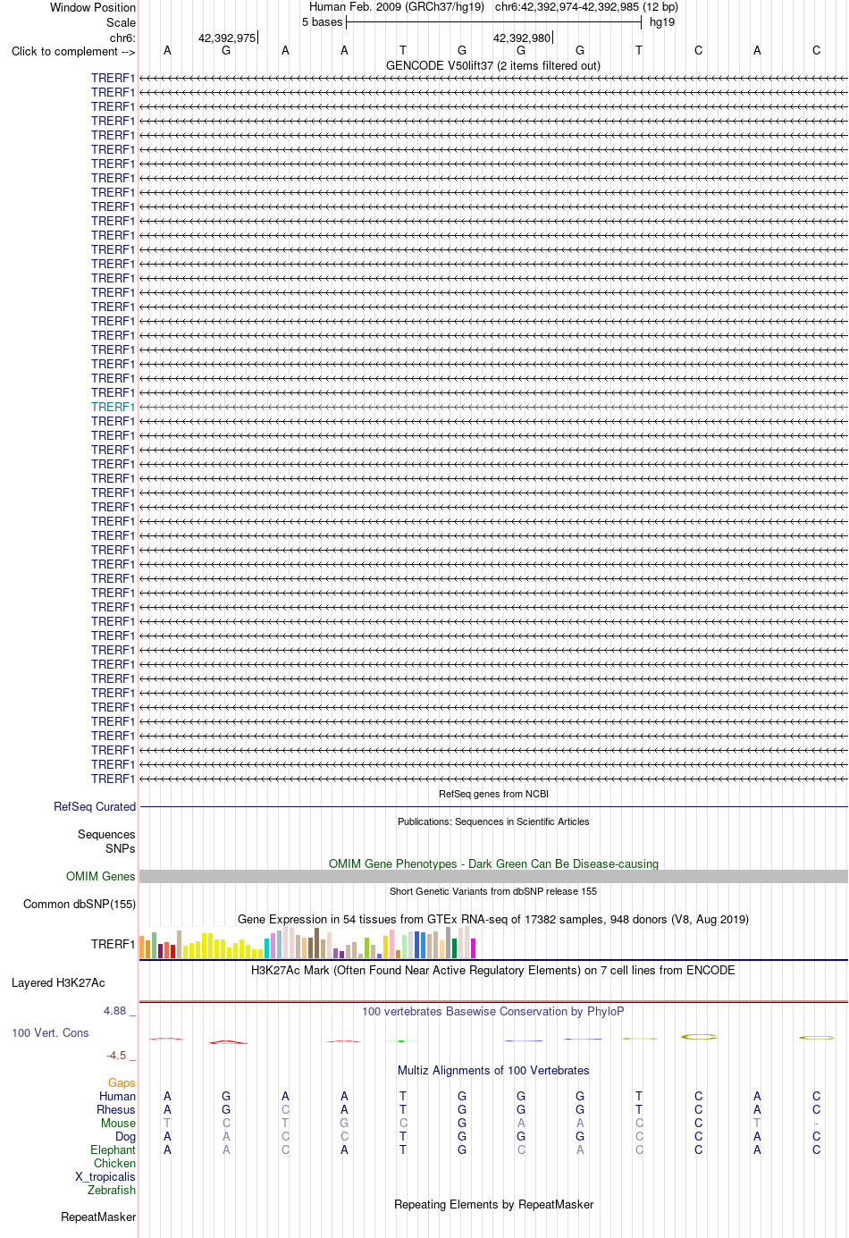Click the dark green bar in the GTEx chart
The image size is (849, 1238).
click(455, 948)
